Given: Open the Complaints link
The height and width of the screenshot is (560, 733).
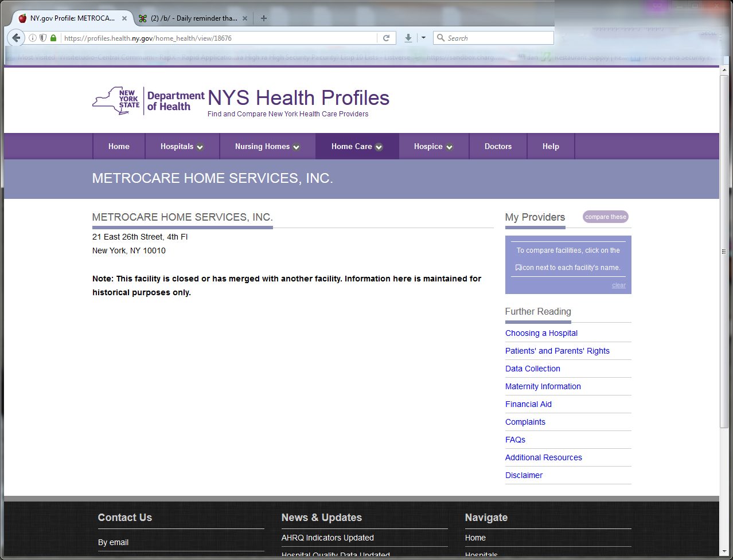Looking at the screenshot, I should tap(525, 422).
